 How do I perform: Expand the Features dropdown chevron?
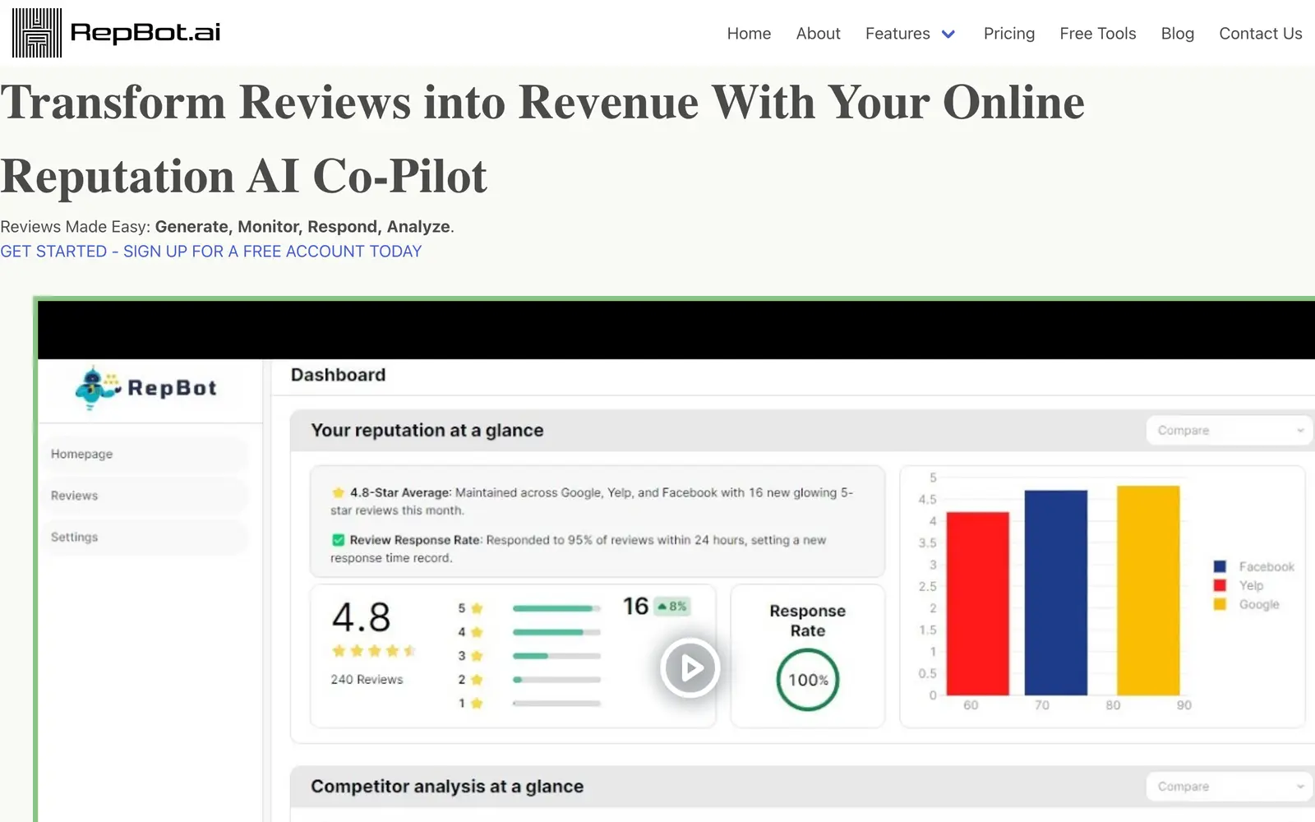pyautogui.click(x=948, y=35)
